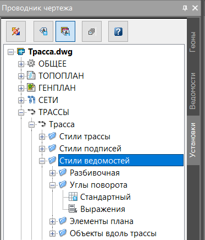Collapse the Углы поворота folder
The image size is (205, 240).
[x=52, y=185]
